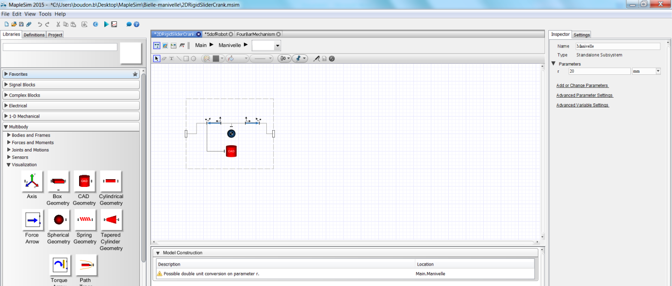Expand the Complex Blocks library
The width and height of the screenshot is (672, 286).
[x=6, y=95]
